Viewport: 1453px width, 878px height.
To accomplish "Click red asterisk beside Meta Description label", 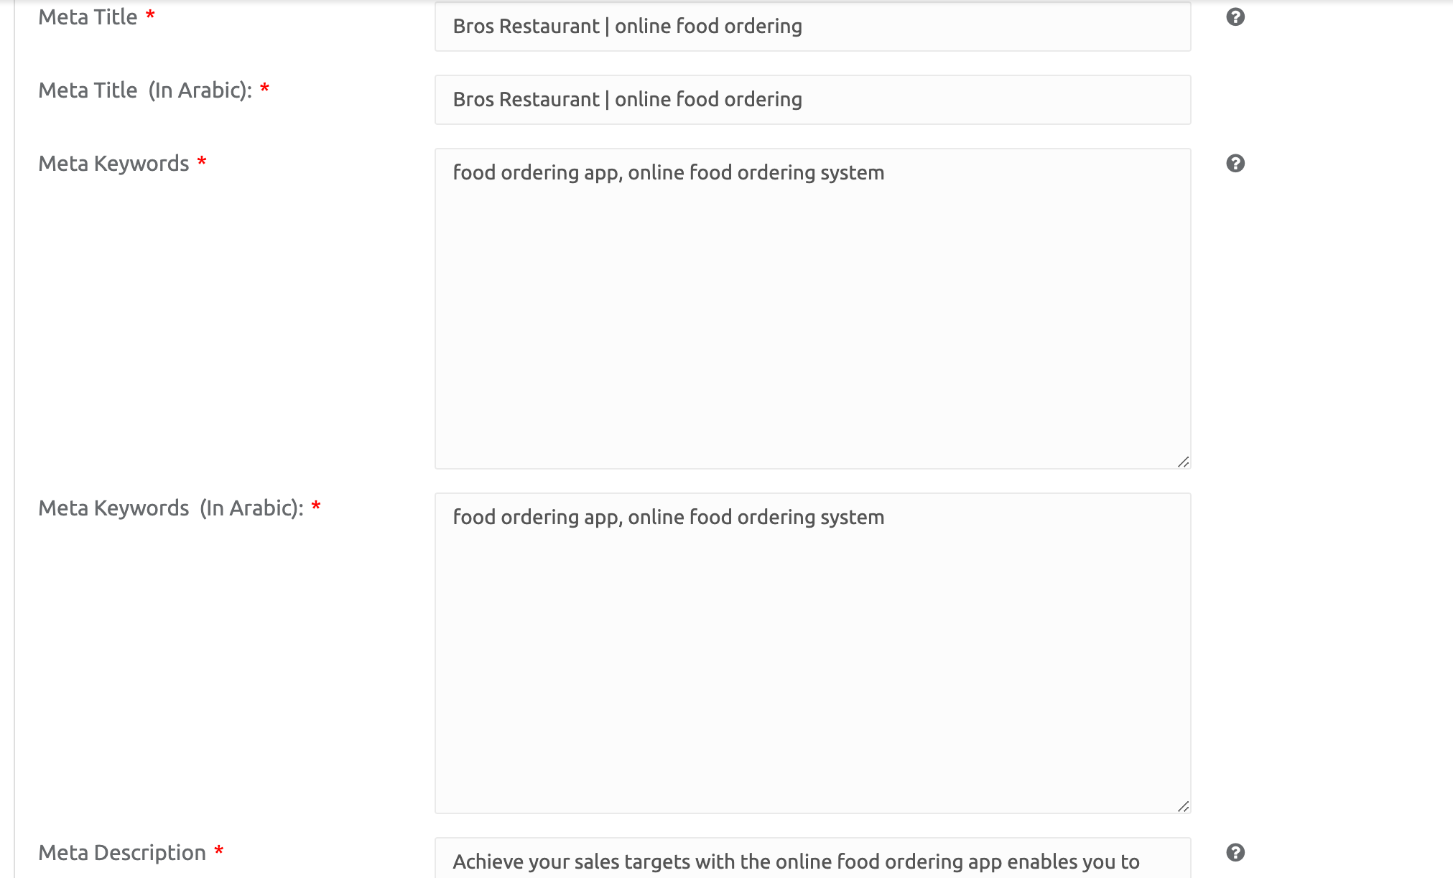I will (219, 851).
